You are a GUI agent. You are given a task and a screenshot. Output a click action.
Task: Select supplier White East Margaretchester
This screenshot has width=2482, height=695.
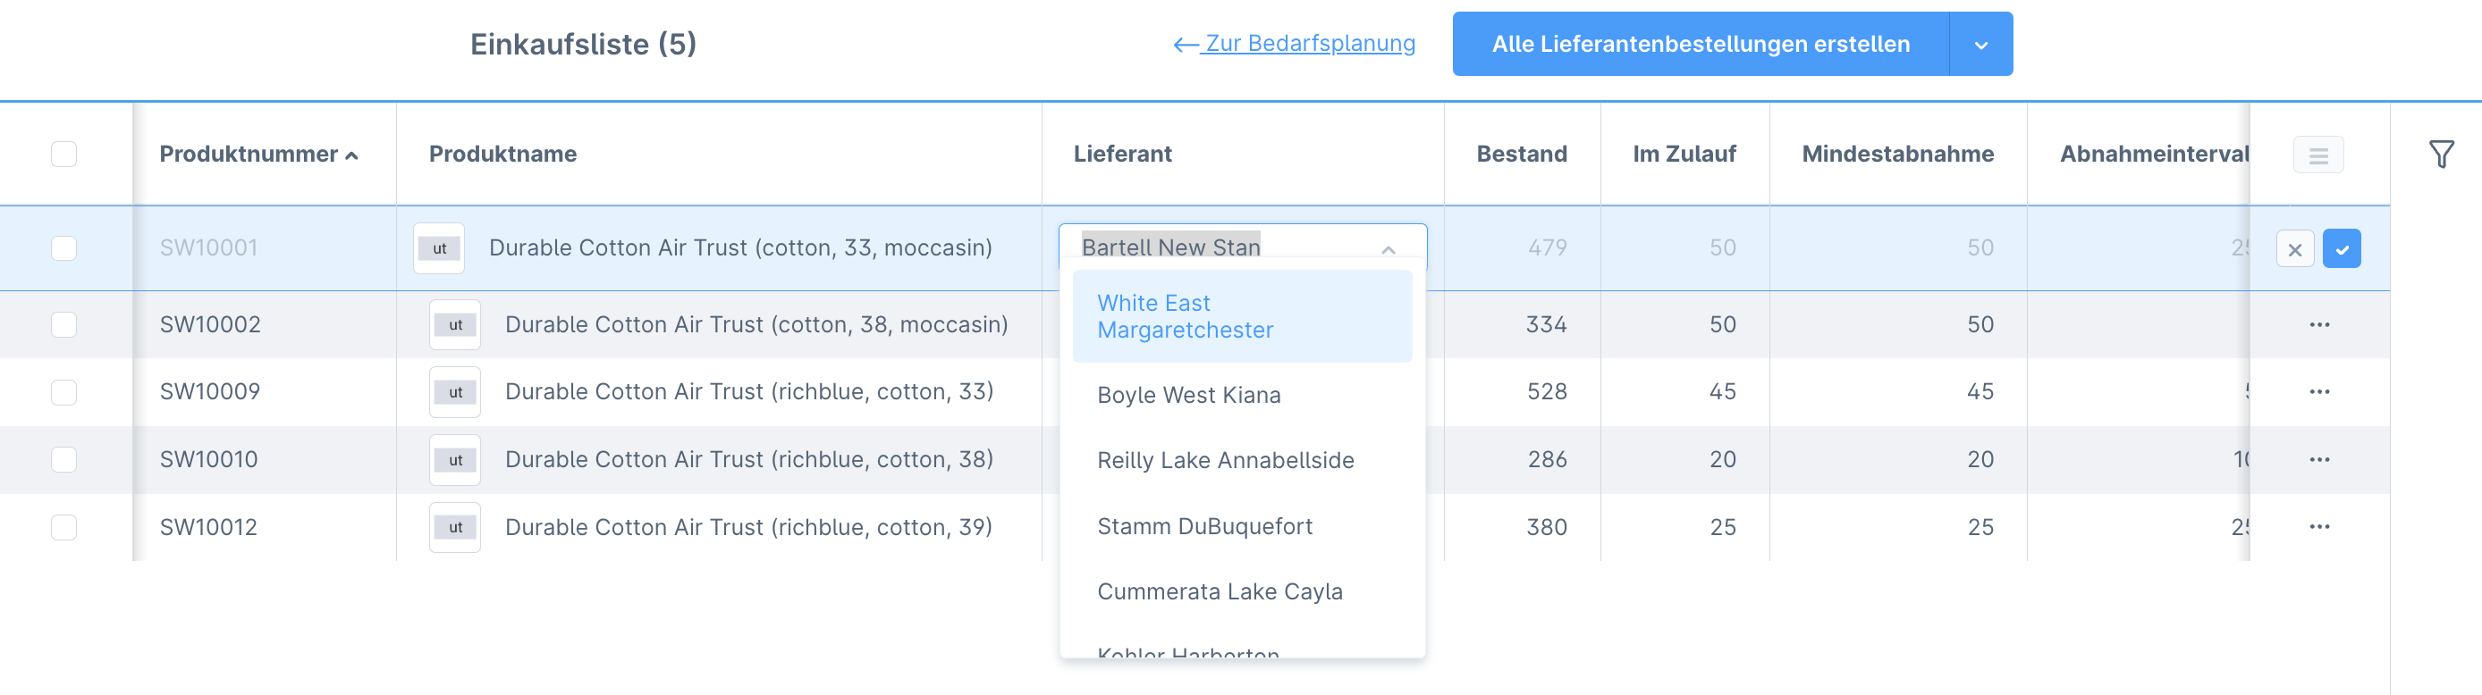tap(1185, 317)
